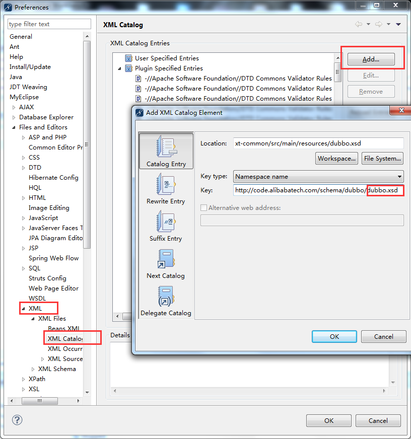Select Struts Config preference item
The height and width of the screenshot is (439, 411).
(47, 278)
